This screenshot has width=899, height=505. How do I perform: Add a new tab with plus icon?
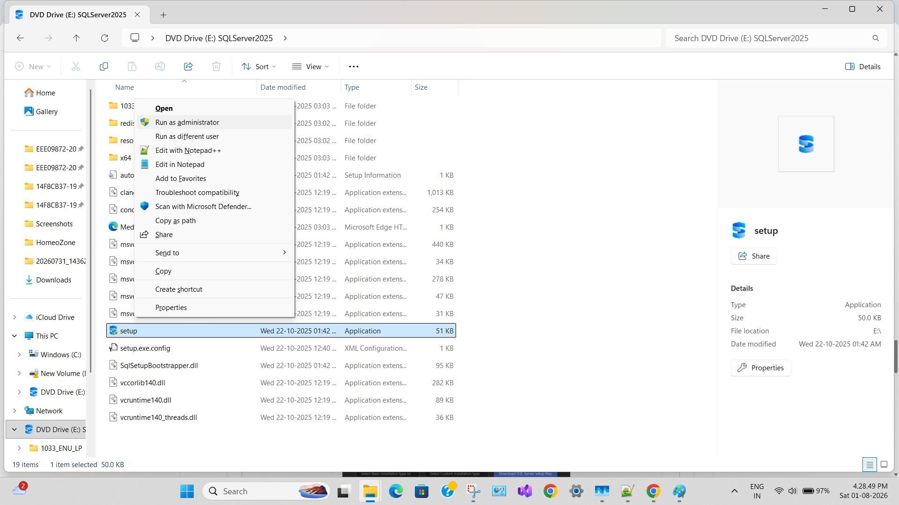pyautogui.click(x=163, y=15)
